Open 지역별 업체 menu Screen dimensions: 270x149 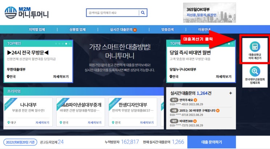[37, 30]
